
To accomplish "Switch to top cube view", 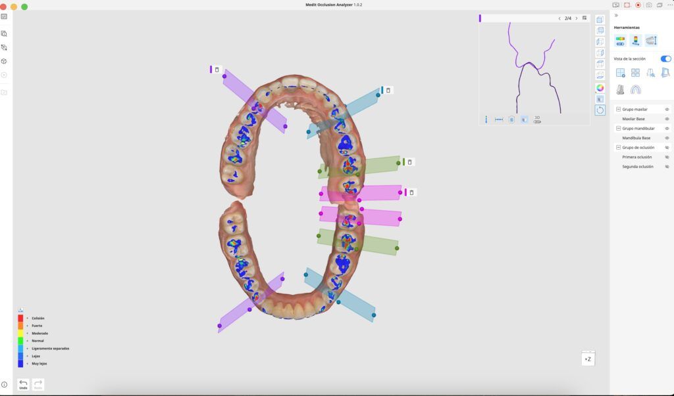I will pos(600,64).
